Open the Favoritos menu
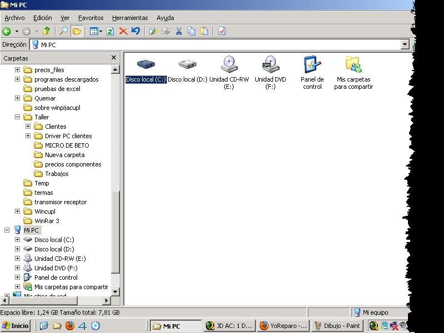Viewport: 444px width, 333px height. (x=91, y=18)
